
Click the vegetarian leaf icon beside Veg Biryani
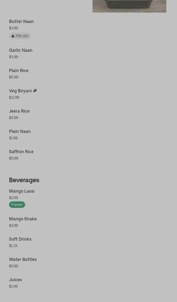(x=35, y=91)
